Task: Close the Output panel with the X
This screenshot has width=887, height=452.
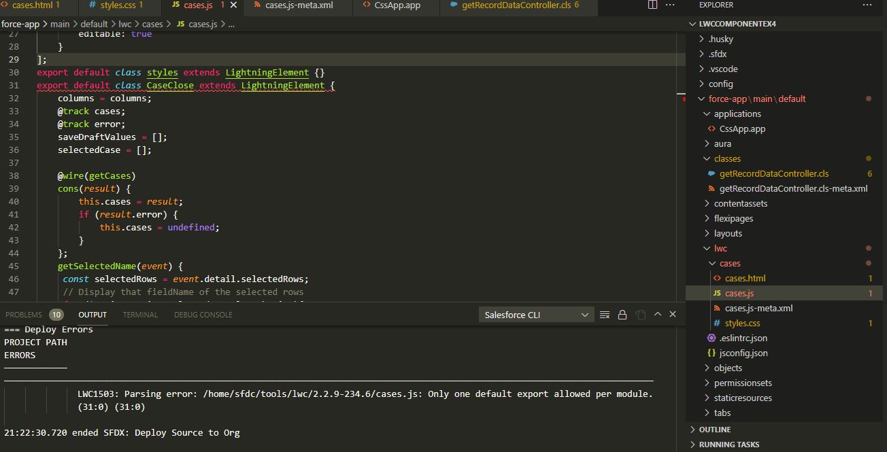Action: tap(673, 314)
